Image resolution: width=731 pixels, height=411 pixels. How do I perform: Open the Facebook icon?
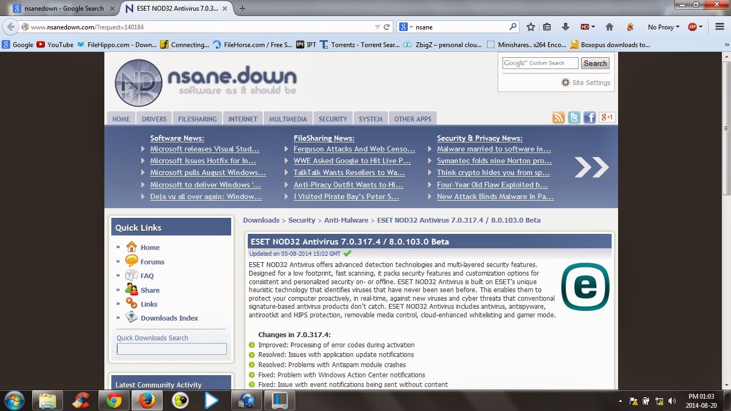point(590,118)
